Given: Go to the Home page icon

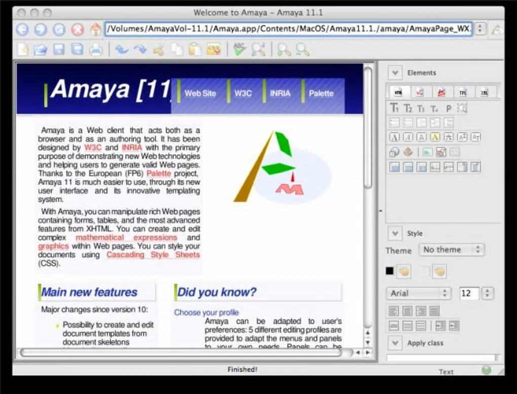Looking at the screenshot, I should click(x=96, y=30).
